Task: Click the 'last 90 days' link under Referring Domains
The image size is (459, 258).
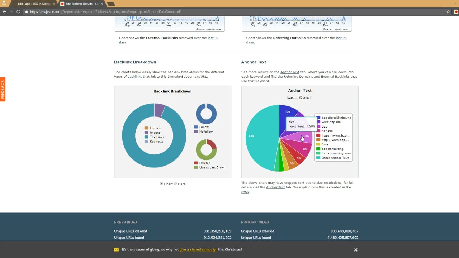Action: pyautogui.click(x=341, y=38)
